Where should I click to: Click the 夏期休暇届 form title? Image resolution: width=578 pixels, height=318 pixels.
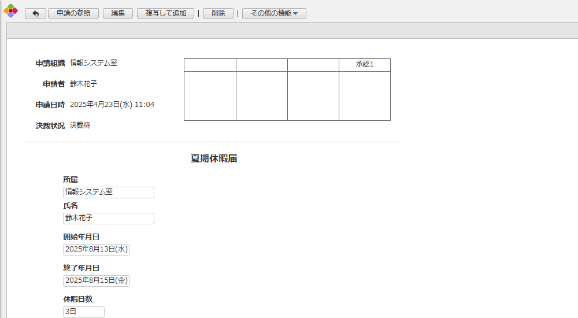(214, 159)
